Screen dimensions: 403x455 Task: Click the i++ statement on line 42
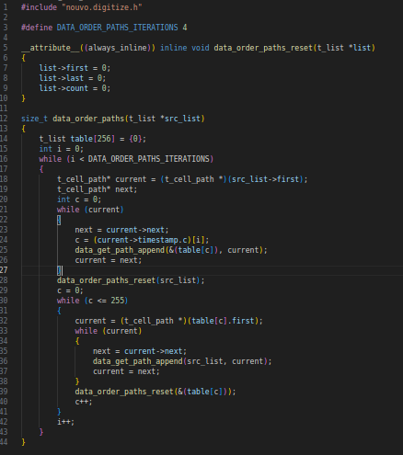coord(65,422)
